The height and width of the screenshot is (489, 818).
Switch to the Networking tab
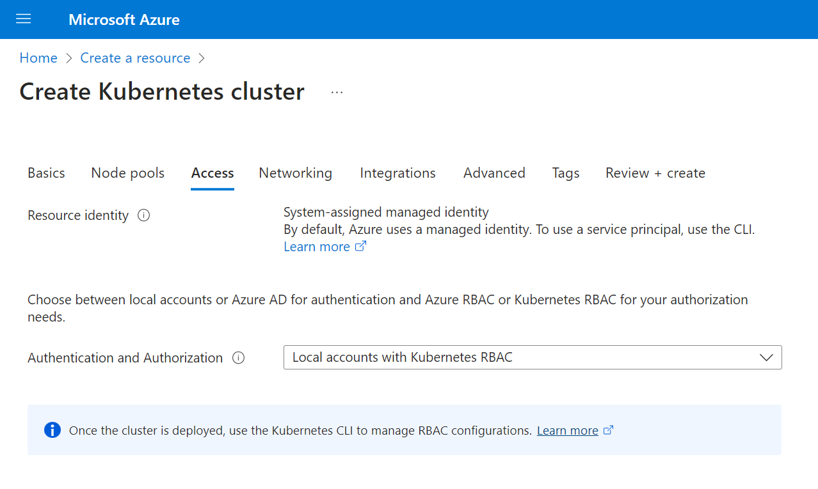coord(295,173)
